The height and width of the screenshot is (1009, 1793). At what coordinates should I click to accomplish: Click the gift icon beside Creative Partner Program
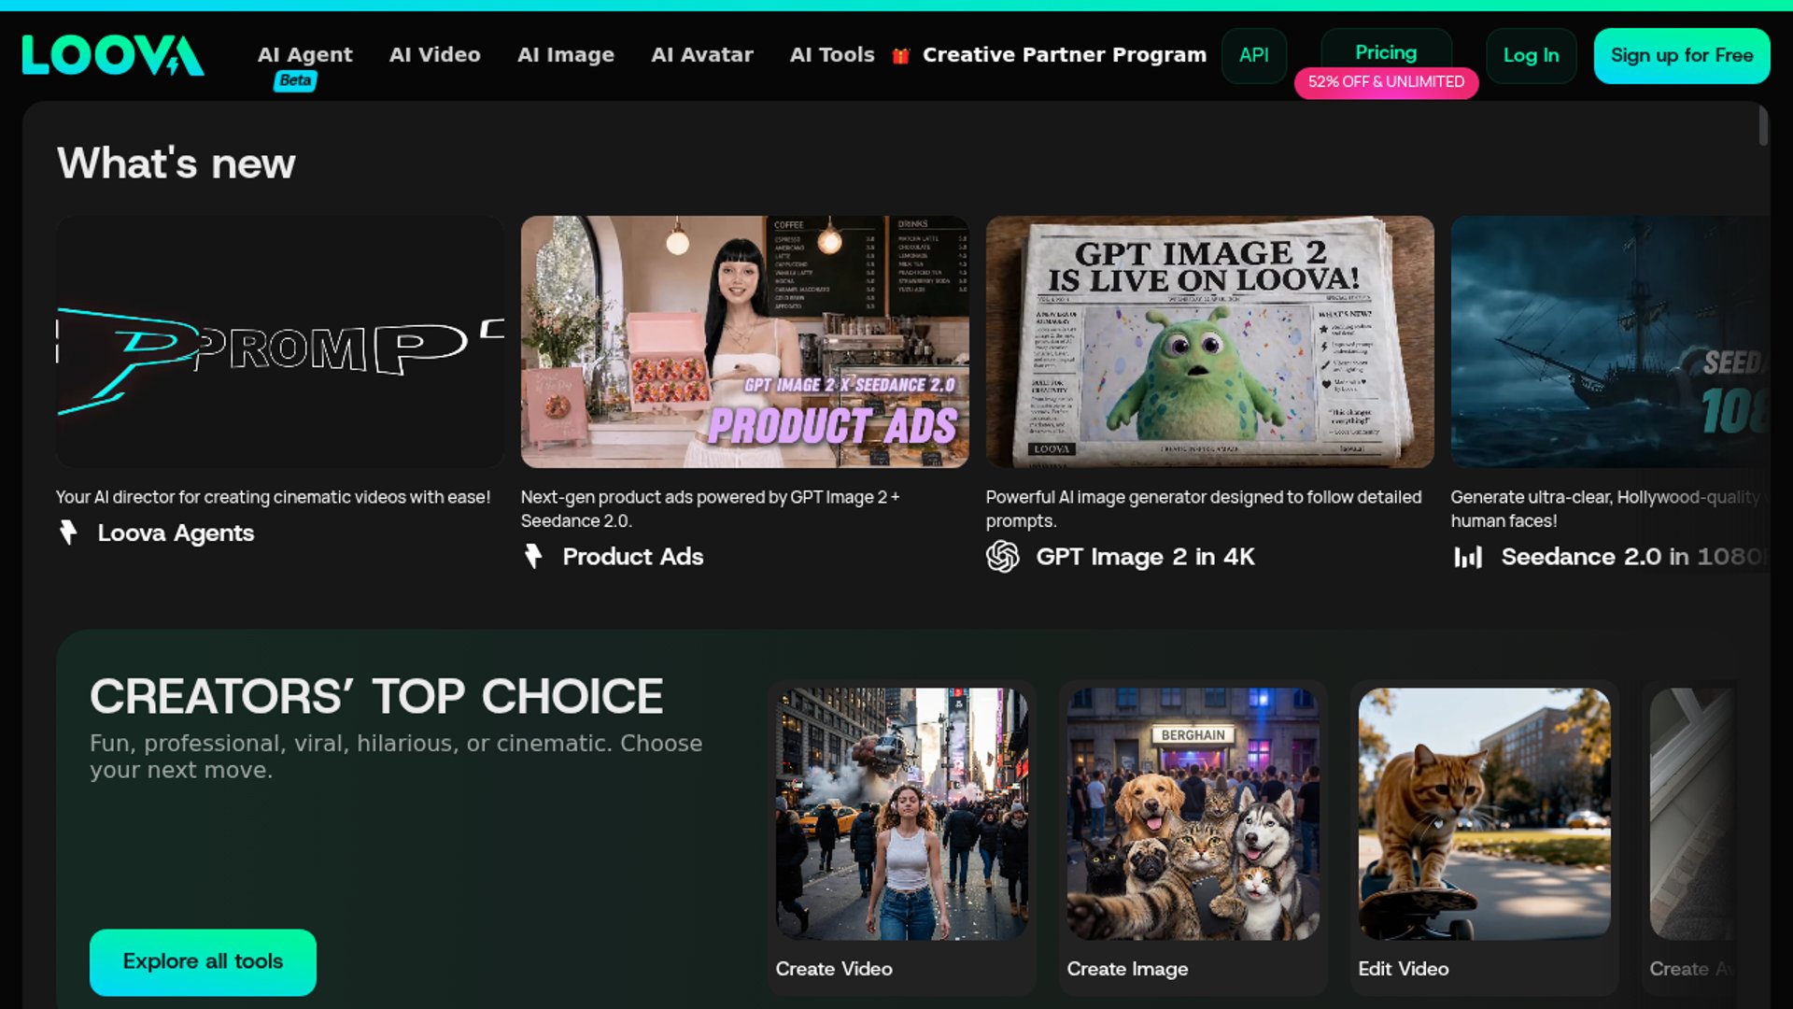coord(901,55)
